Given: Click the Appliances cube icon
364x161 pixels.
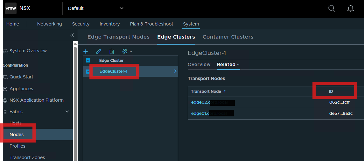Looking at the screenshot, I should pyautogui.click(x=5, y=89).
